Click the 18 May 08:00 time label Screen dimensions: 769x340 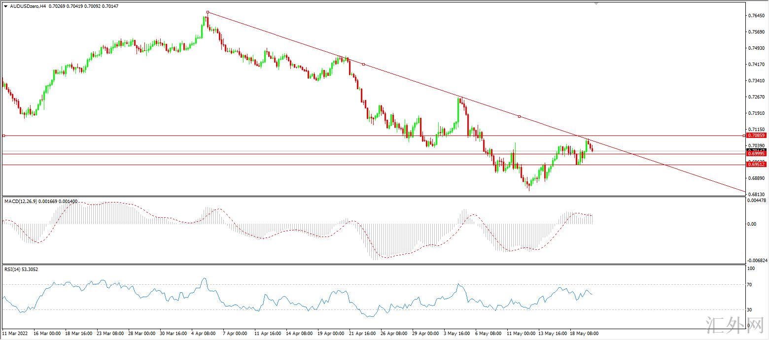tap(584, 334)
